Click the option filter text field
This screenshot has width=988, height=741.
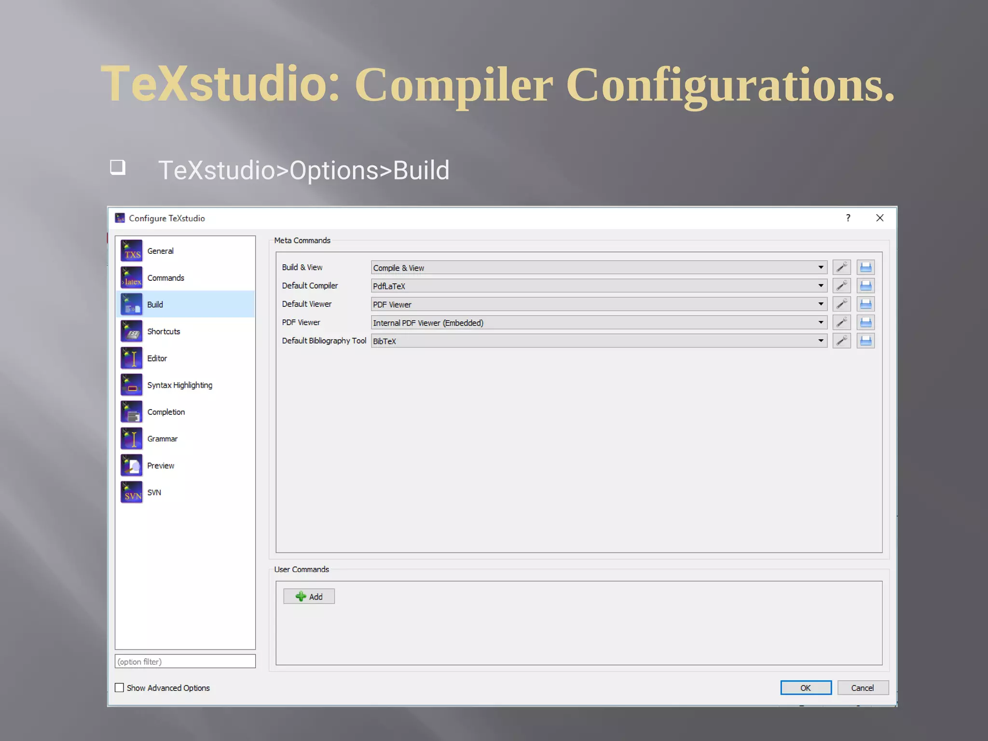tap(185, 661)
